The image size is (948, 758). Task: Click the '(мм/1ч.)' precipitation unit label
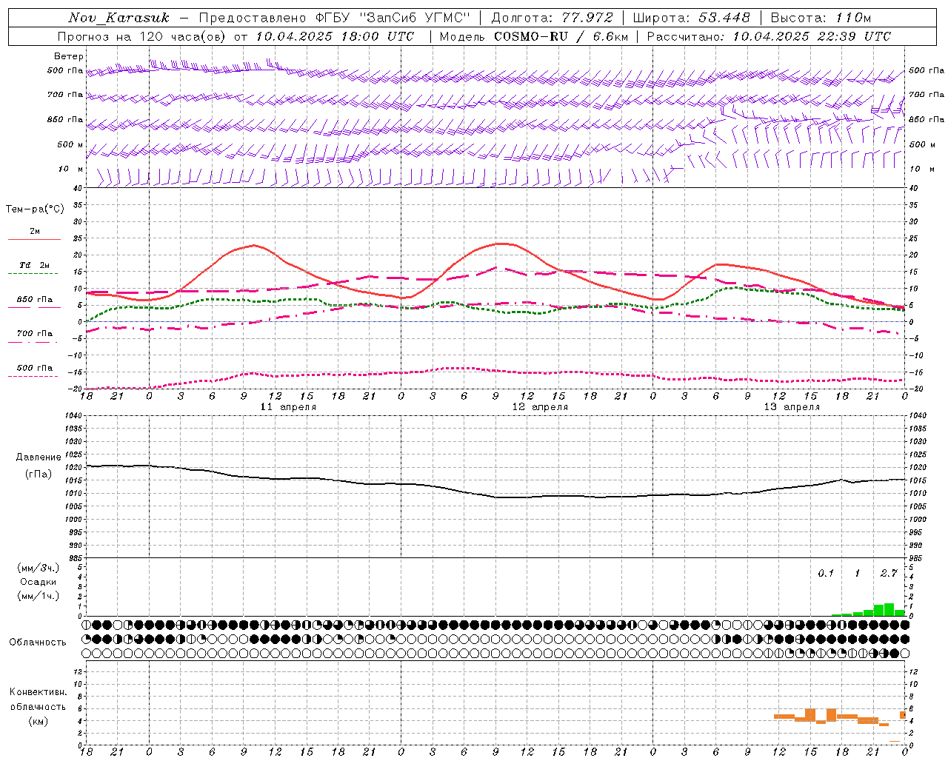38,596
